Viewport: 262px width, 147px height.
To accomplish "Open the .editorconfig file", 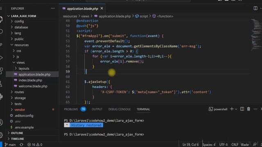I will point(24,116).
